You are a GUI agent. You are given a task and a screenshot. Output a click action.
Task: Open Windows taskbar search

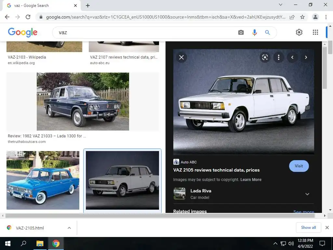pos(23,243)
